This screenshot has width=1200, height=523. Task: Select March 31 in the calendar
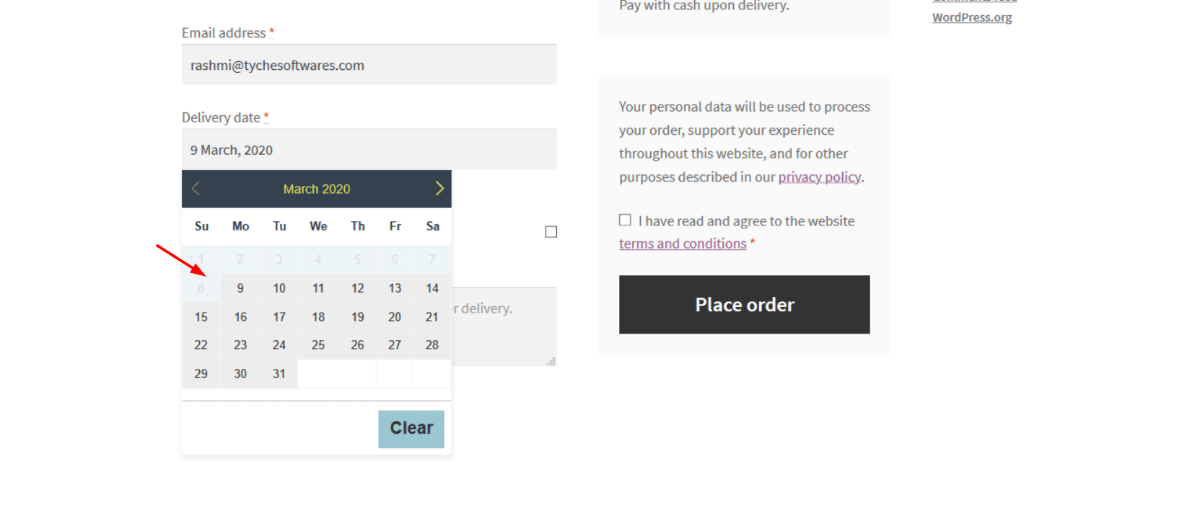279,373
